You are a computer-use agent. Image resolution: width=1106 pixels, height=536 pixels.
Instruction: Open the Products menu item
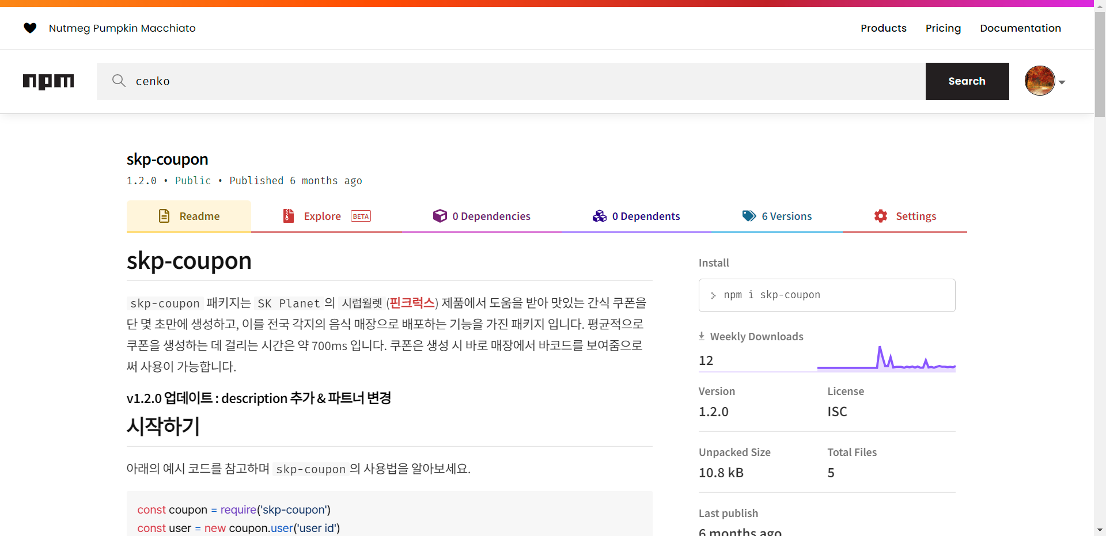tap(883, 28)
